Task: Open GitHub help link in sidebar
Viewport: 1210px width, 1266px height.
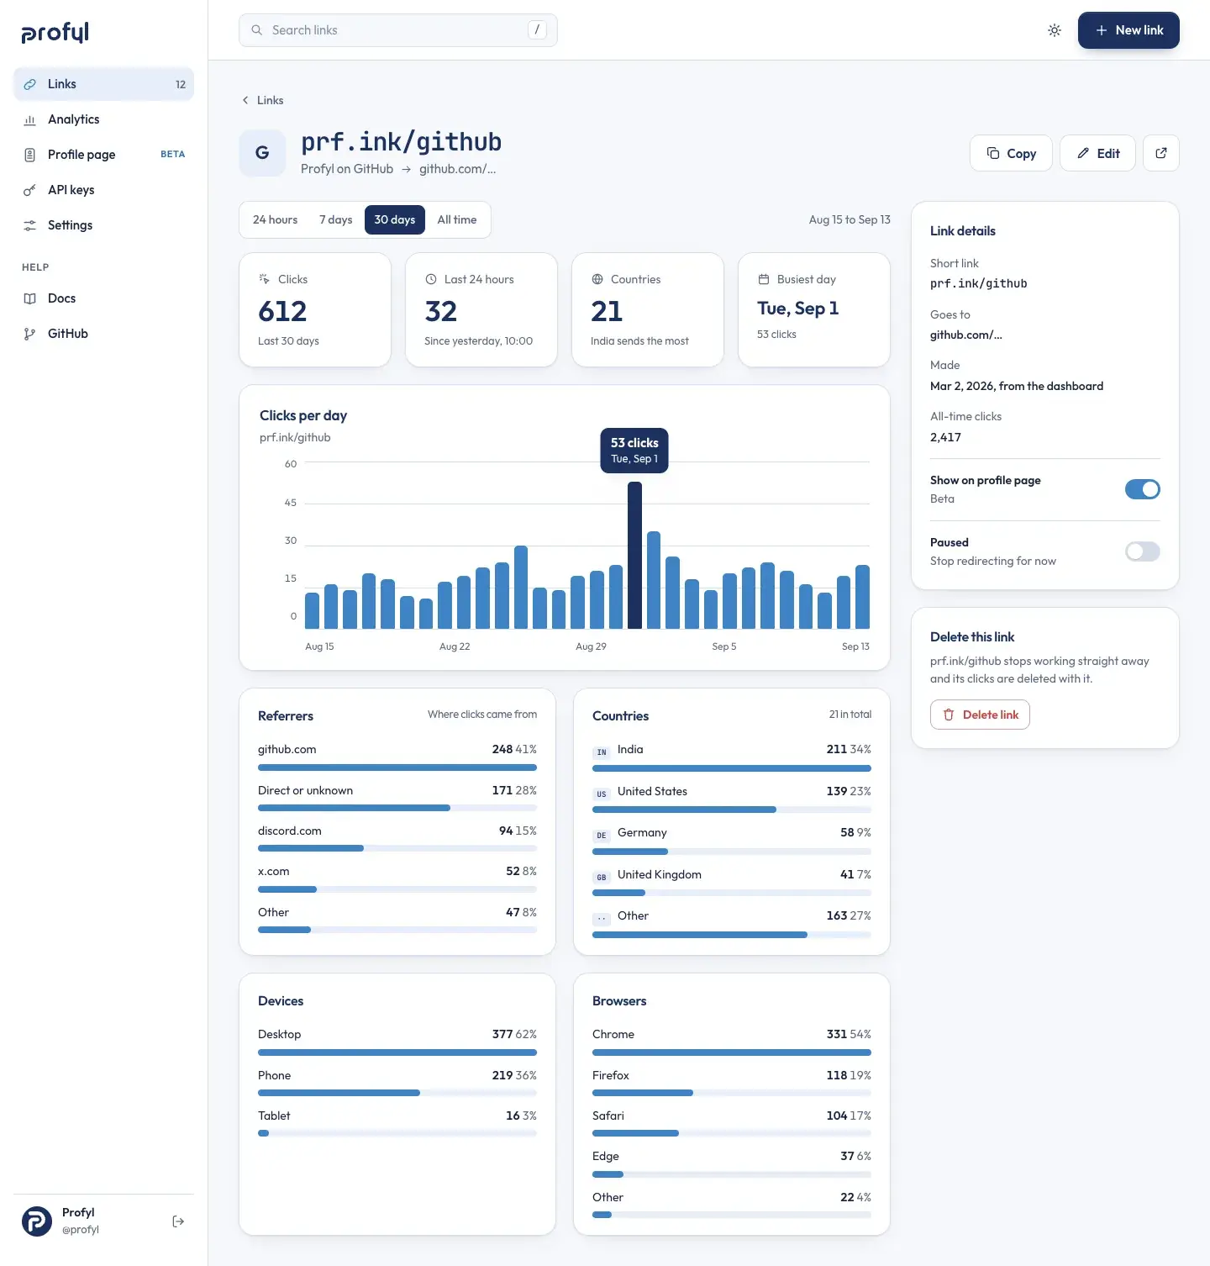Action: click(103, 334)
